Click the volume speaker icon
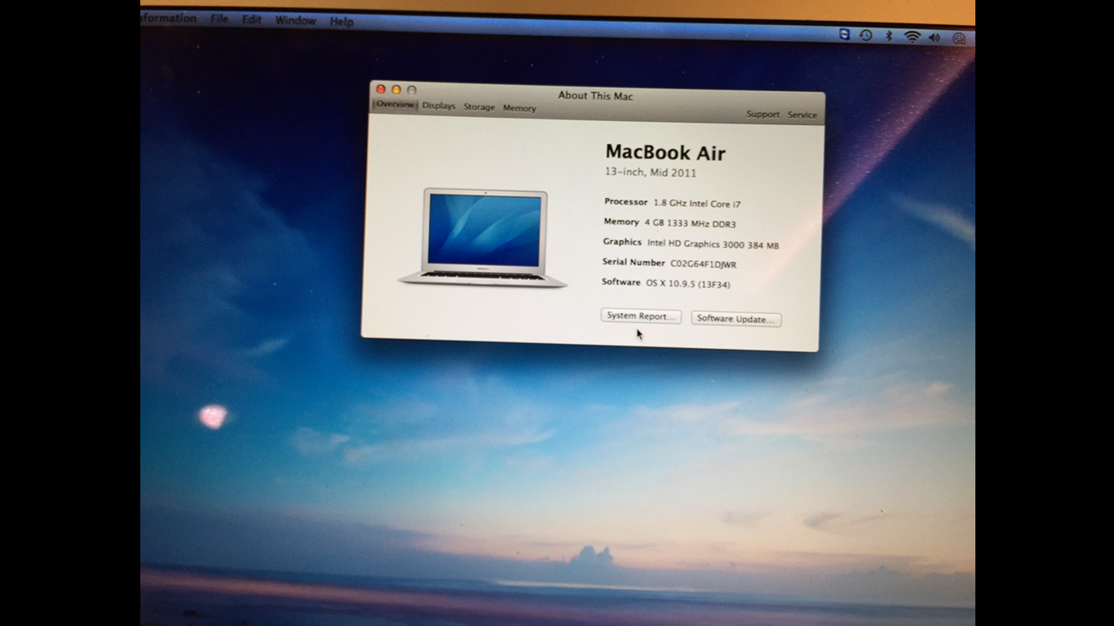The height and width of the screenshot is (626, 1114). point(934,38)
